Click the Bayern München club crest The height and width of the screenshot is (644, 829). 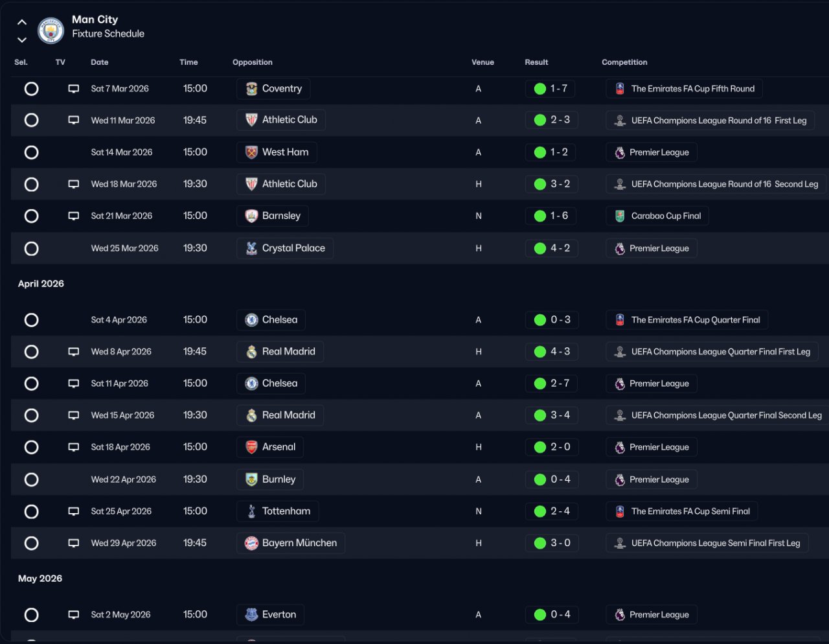pos(251,543)
